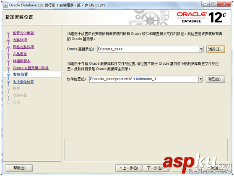This screenshot has width=234, height=176.
Task: Expand the 软件位置 dropdown arrow
Action: pos(200,79)
